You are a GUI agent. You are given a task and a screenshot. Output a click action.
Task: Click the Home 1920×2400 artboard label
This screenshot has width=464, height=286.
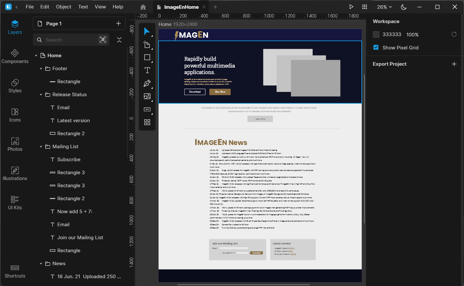tap(178, 24)
